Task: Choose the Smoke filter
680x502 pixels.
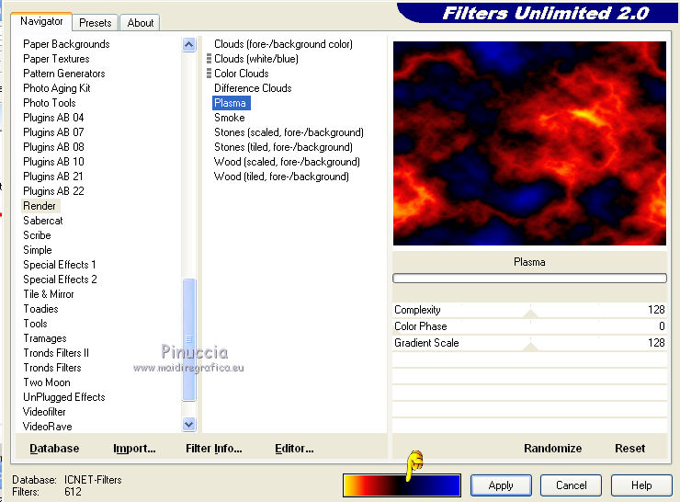Action: tap(230, 118)
